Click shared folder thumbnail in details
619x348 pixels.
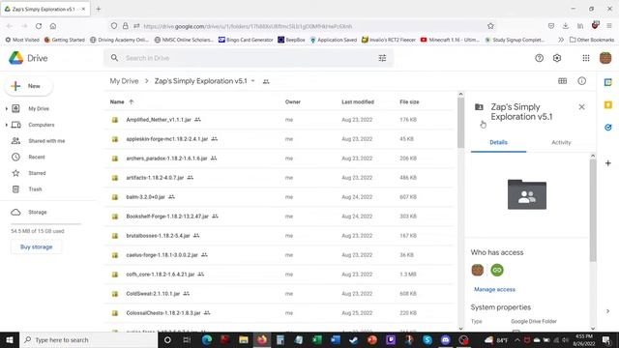coord(527,194)
